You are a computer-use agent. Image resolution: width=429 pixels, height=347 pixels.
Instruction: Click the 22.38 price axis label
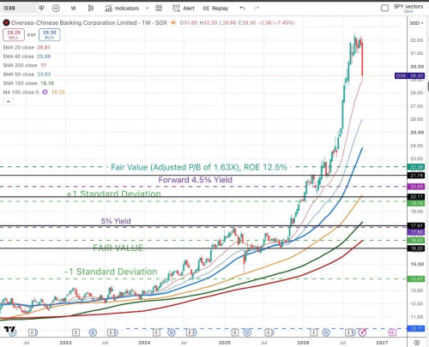416,167
